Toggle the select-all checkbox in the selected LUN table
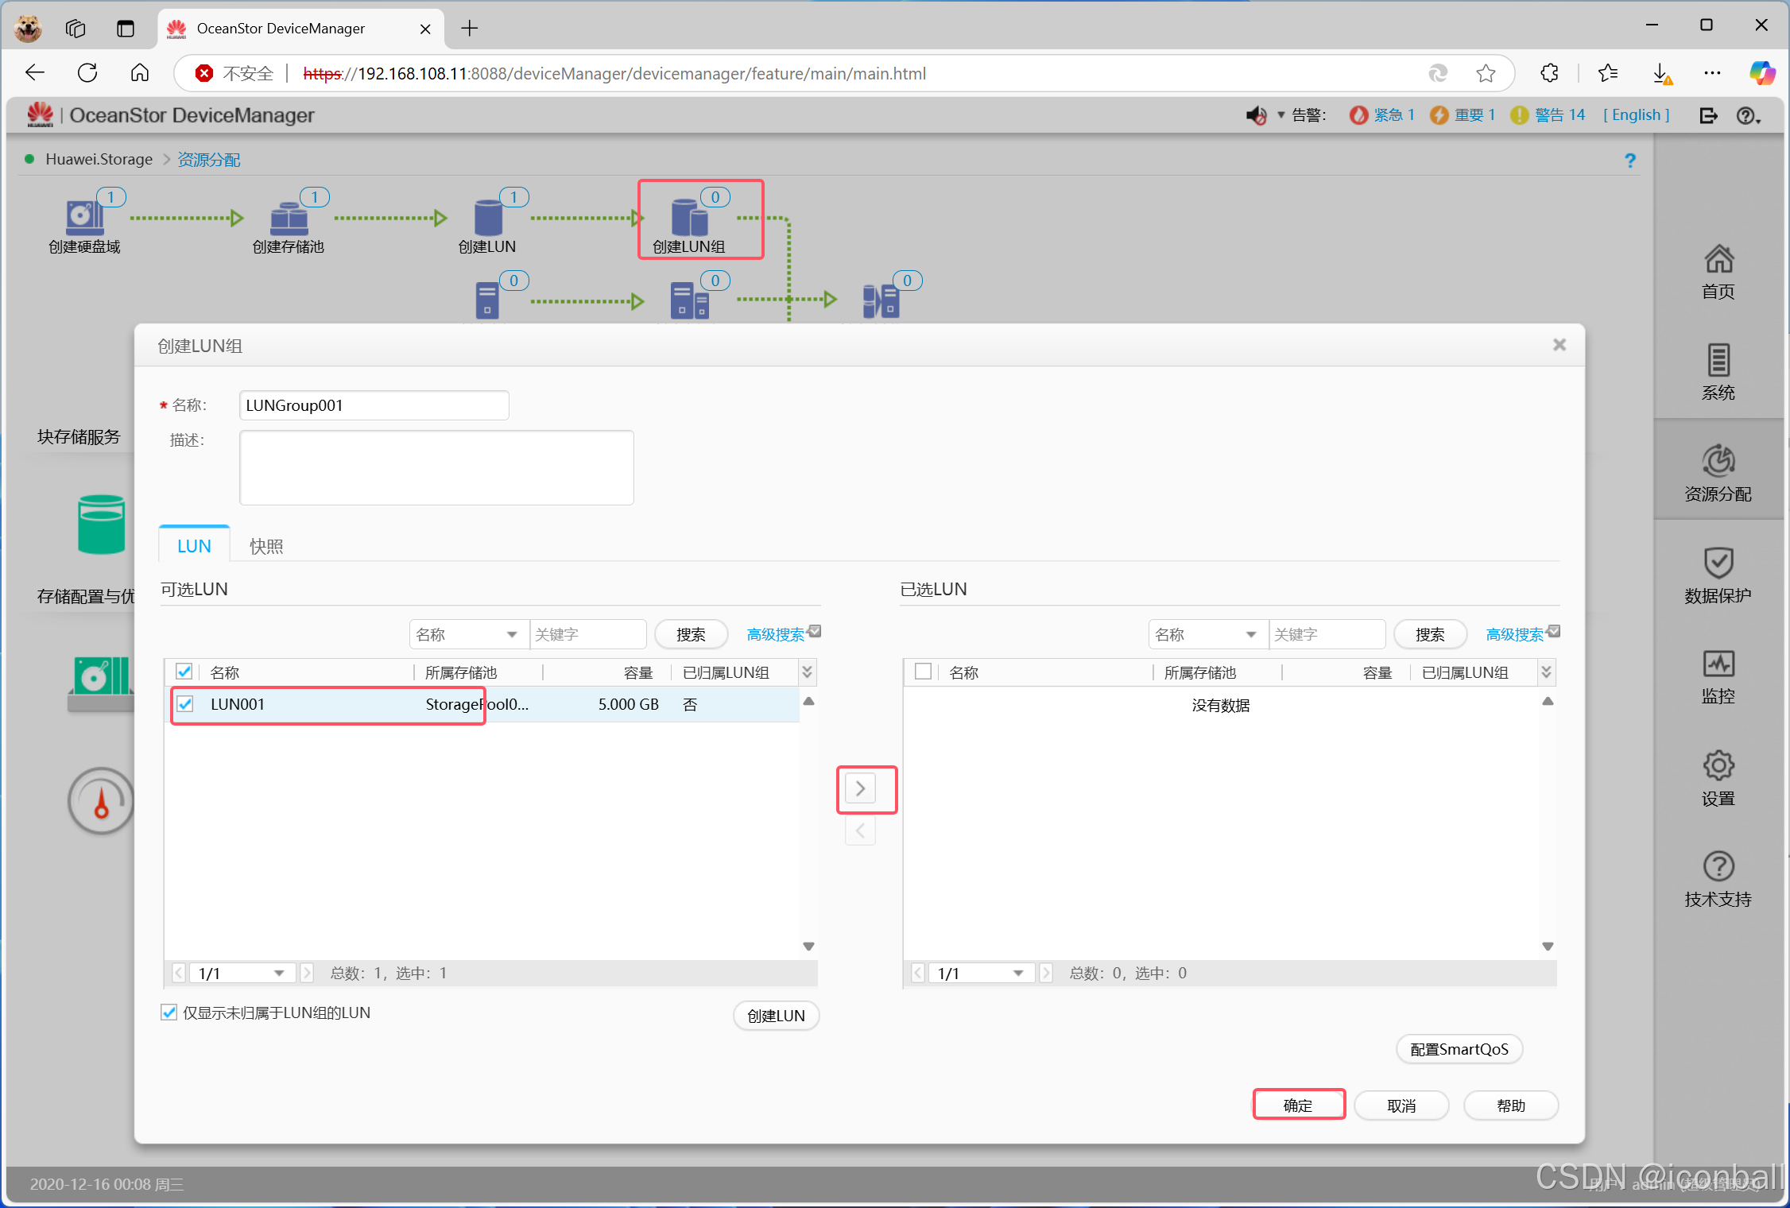Viewport: 1790px width, 1208px height. pyautogui.click(x=923, y=672)
